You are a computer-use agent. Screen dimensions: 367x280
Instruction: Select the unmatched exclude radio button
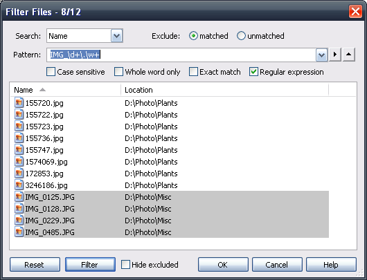pyautogui.click(x=241, y=36)
